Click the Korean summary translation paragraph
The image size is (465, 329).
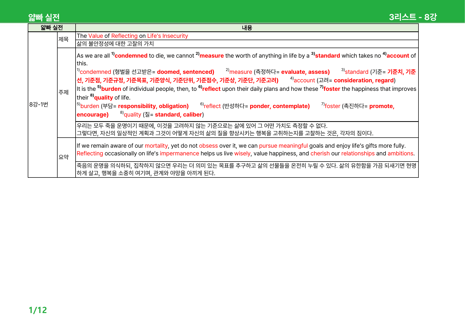coord(247,169)
